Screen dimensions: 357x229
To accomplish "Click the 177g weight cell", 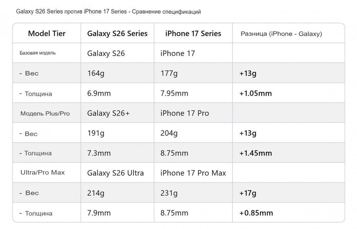I will (169, 73).
